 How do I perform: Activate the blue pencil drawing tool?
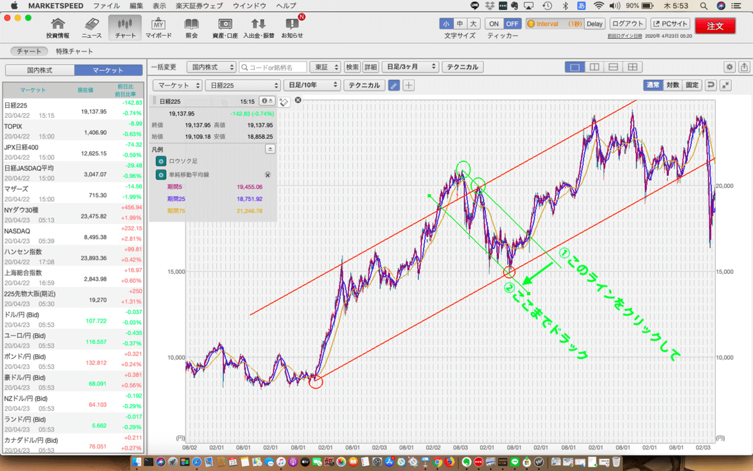coord(393,85)
